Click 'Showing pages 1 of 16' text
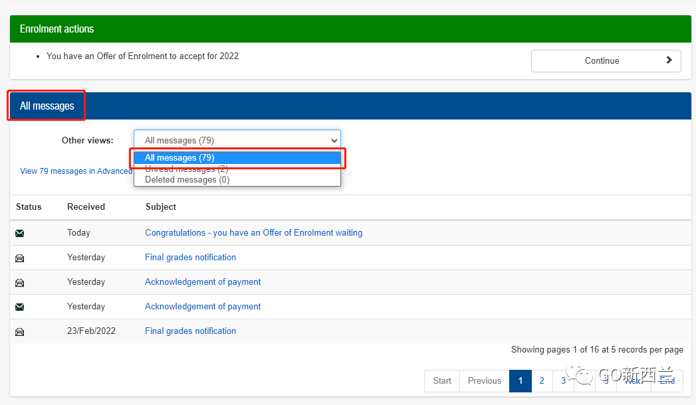The height and width of the screenshot is (405, 696). coord(597,350)
